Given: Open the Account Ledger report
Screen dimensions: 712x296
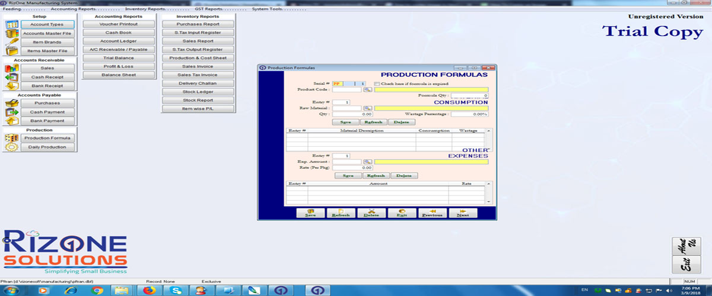Looking at the screenshot, I should tap(119, 41).
